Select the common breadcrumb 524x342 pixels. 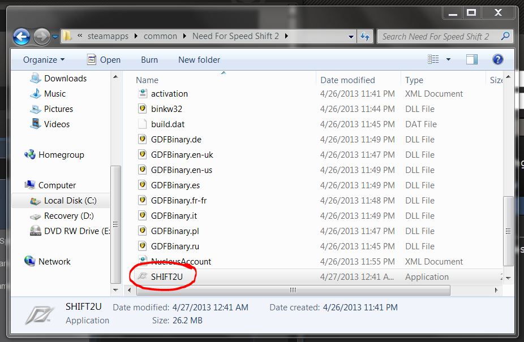pyautogui.click(x=160, y=36)
